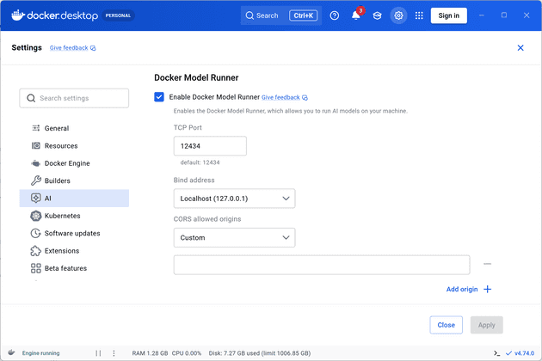542x361 pixels.
Task: Open Give feedback link next to Settings
Action: tap(69, 47)
